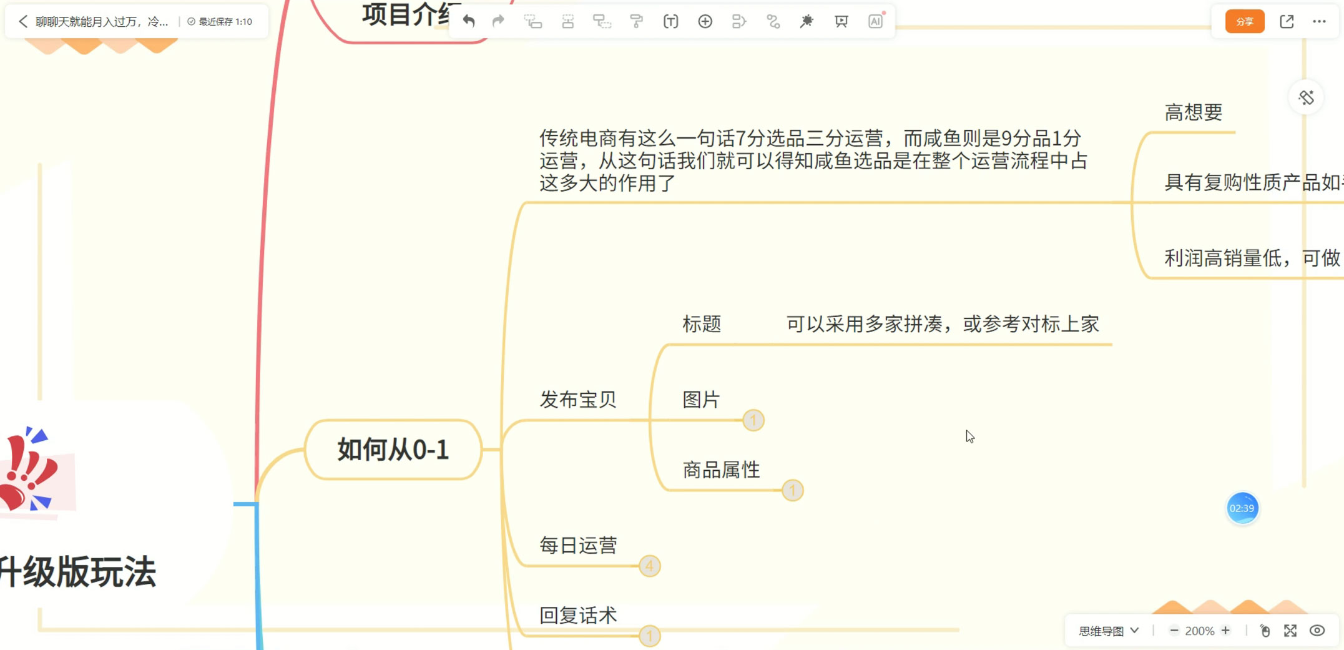
Task: Expand the 图片 node's child badge
Action: [753, 420]
